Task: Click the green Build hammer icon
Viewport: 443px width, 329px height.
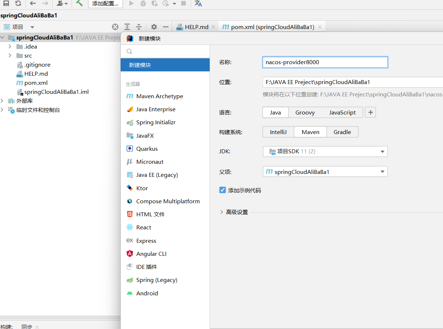Action: [79, 3]
